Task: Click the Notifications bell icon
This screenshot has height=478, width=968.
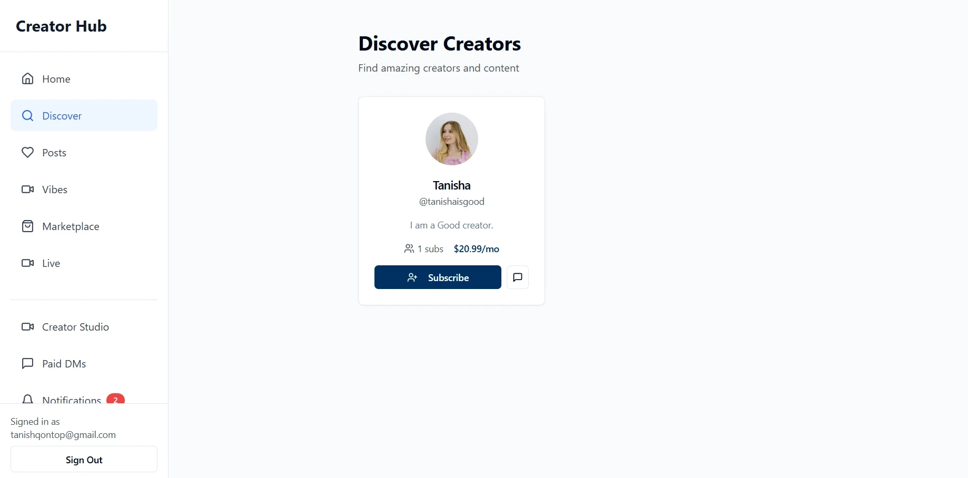Action: [x=27, y=399]
